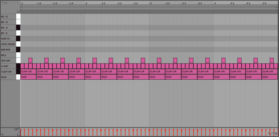Click the bar 1 marker in ruler
This screenshot has height=137, width=279.
click(x=22, y=3)
